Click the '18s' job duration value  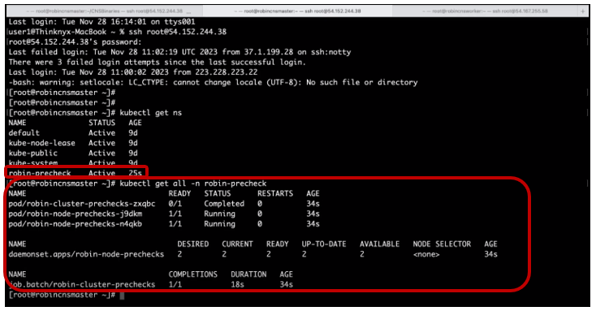[238, 285]
